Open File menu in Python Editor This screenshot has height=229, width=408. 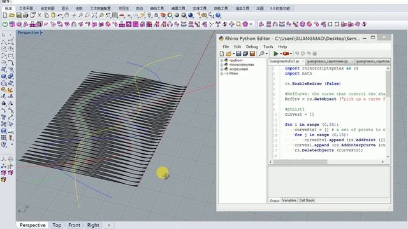click(x=226, y=46)
